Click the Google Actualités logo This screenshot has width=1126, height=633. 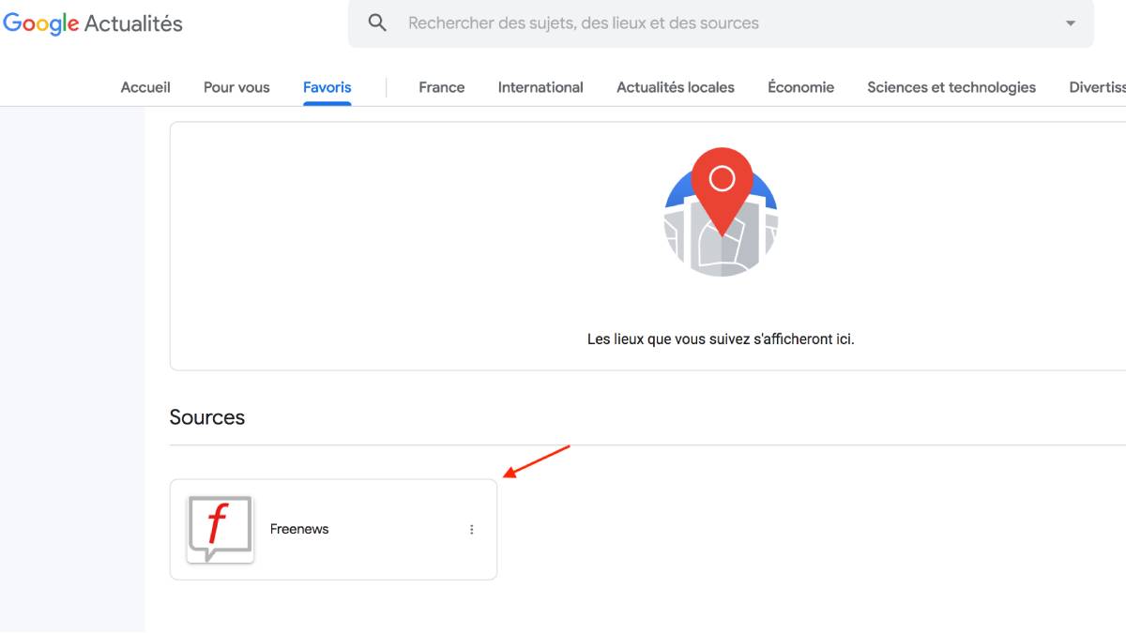coord(93,23)
